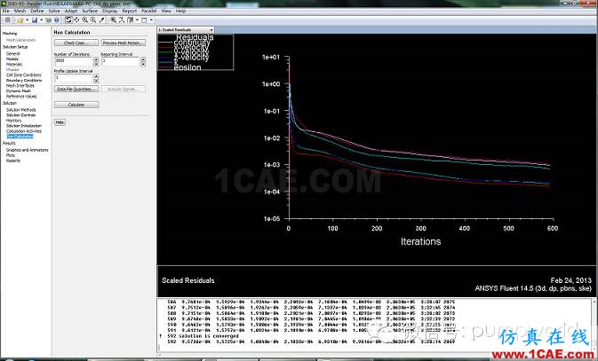Open the Solve menu
The image size is (598, 361).
click(54, 11)
